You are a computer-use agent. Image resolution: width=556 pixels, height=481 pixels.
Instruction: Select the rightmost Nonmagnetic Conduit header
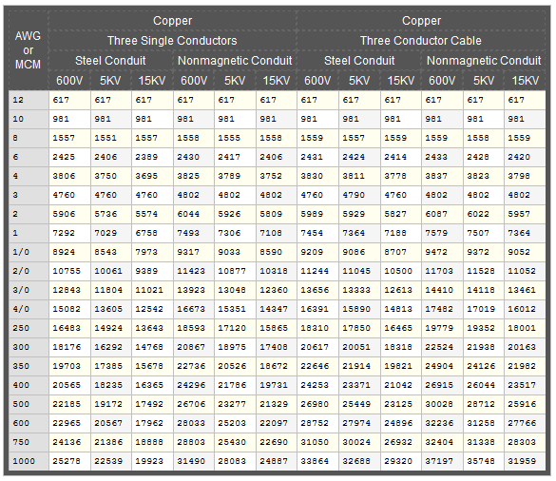click(484, 60)
